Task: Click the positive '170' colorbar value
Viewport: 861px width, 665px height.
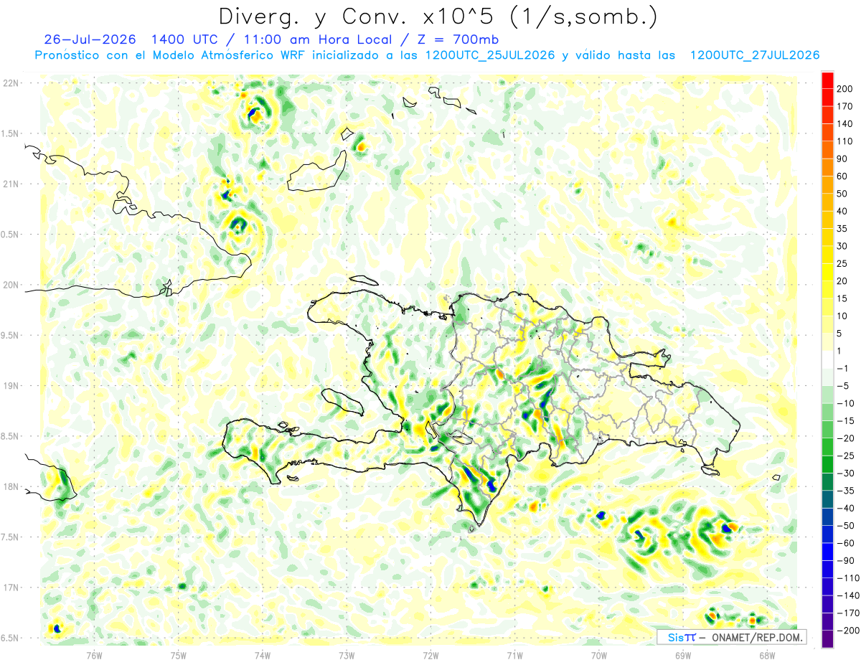Action: [844, 106]
